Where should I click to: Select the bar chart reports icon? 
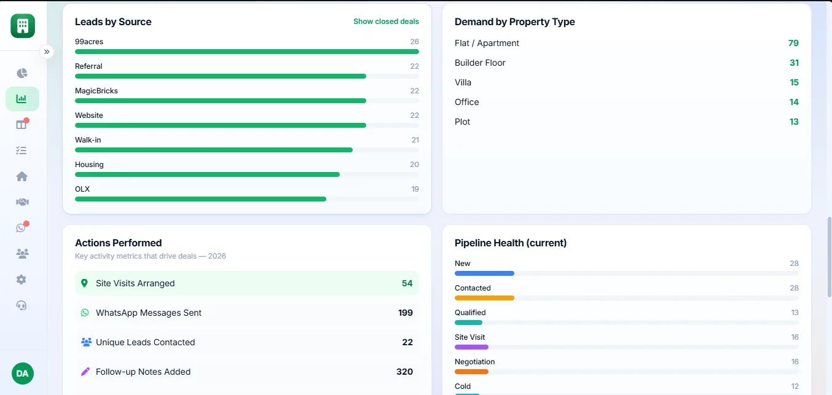(22, 99)
